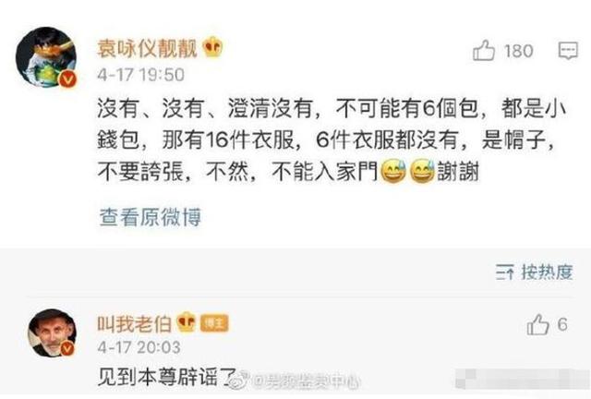
Task: Click the comment text starting with 沒有、沒有
Action: (x=332, y=139)
